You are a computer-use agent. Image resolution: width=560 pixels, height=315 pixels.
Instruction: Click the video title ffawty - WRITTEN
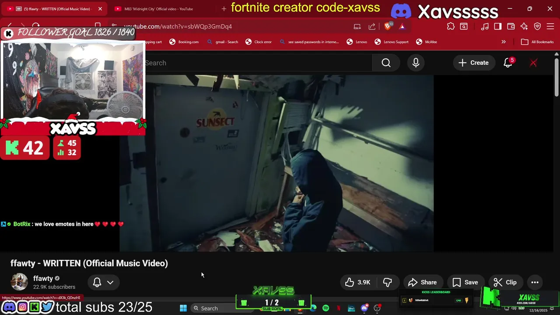(x=89, y=263)
